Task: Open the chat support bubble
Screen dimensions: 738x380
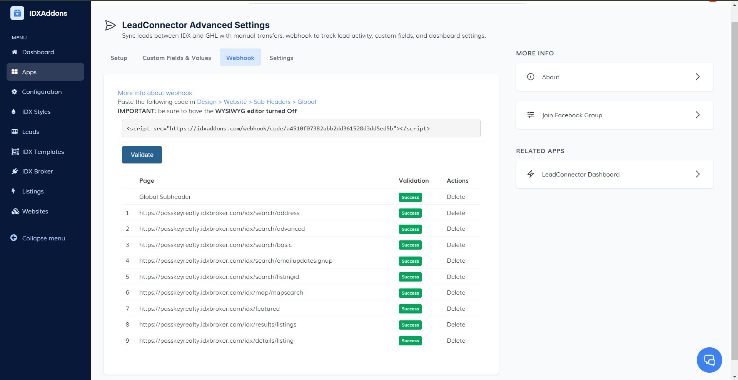Action: click(x=709, y=360)
